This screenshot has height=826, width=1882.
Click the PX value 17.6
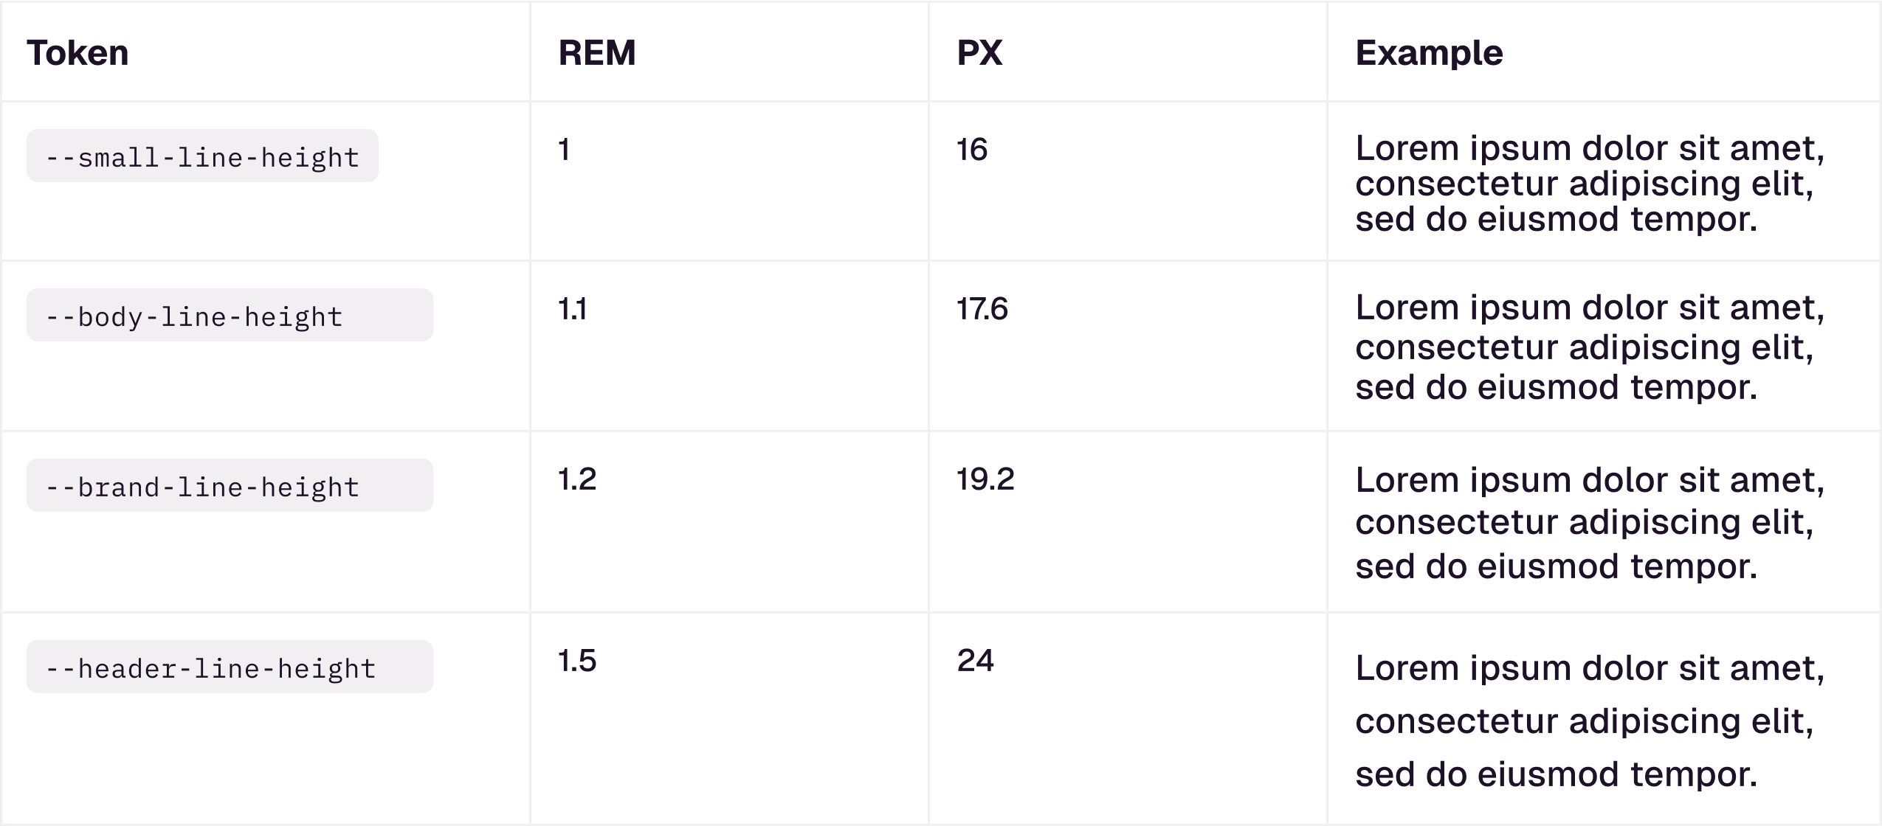(x=982, y=309)
